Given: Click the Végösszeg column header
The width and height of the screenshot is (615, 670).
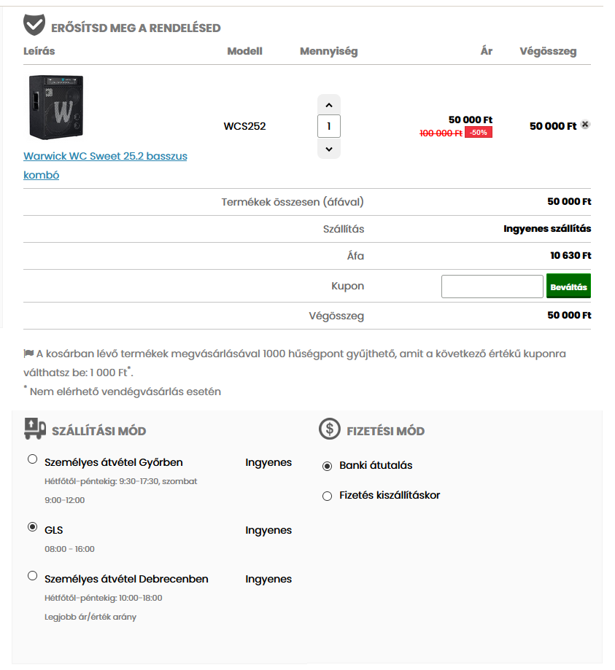Looking at the screenshot, I should coord(548,51).
